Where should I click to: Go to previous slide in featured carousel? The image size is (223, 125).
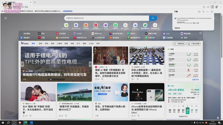(x=22, y=64)
